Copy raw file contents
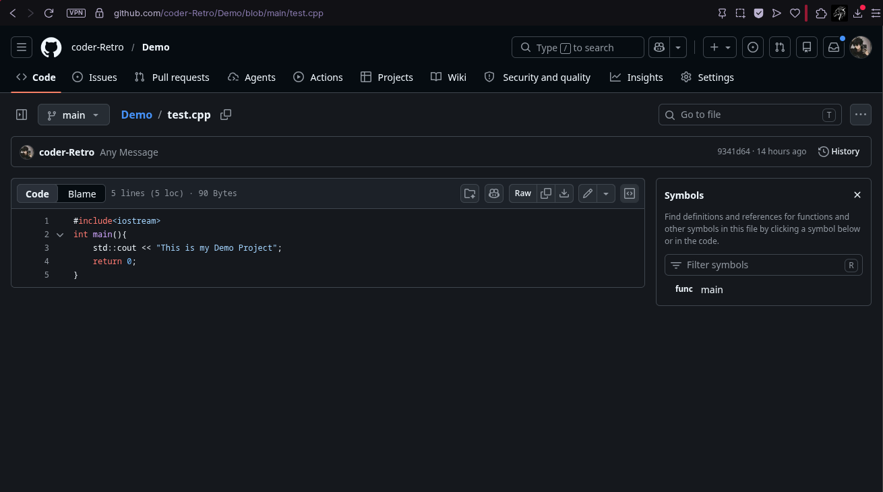The width and height of the screenshot is (883, 492). pos(546,193)
